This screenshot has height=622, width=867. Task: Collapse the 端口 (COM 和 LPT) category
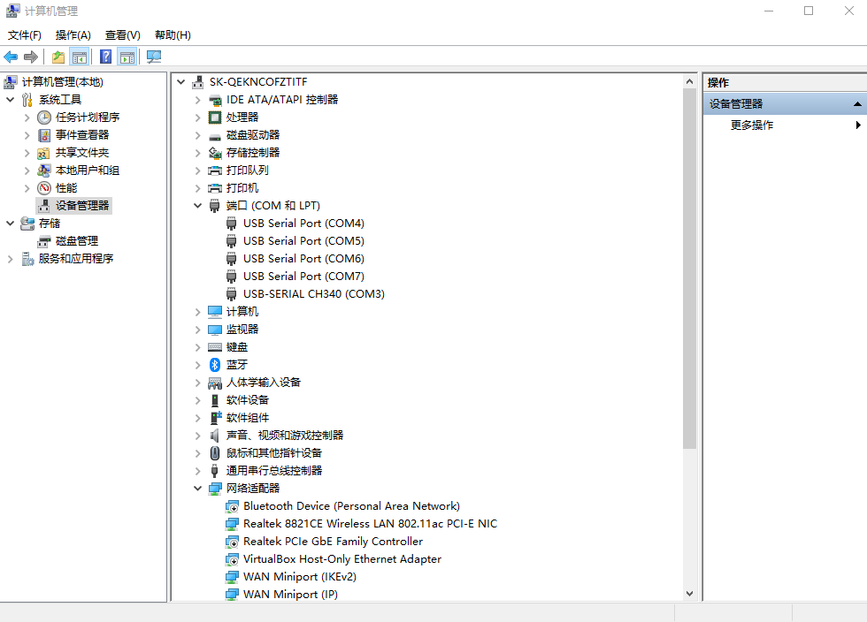pos(197,206)
